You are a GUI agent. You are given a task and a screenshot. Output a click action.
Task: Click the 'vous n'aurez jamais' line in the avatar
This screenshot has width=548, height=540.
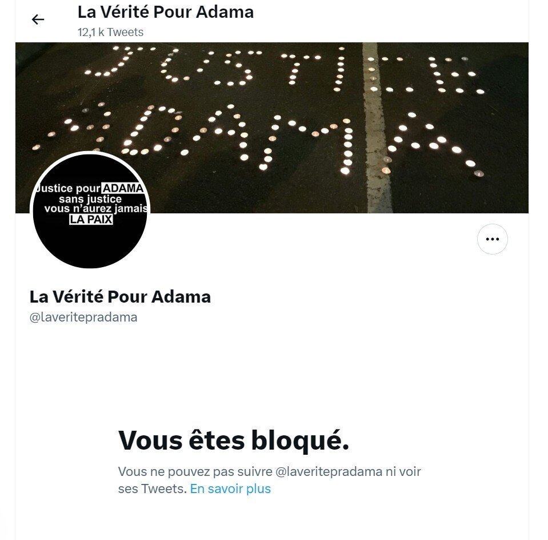click(96, 209)
